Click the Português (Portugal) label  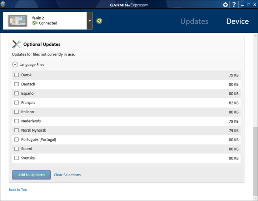point(39,139)
